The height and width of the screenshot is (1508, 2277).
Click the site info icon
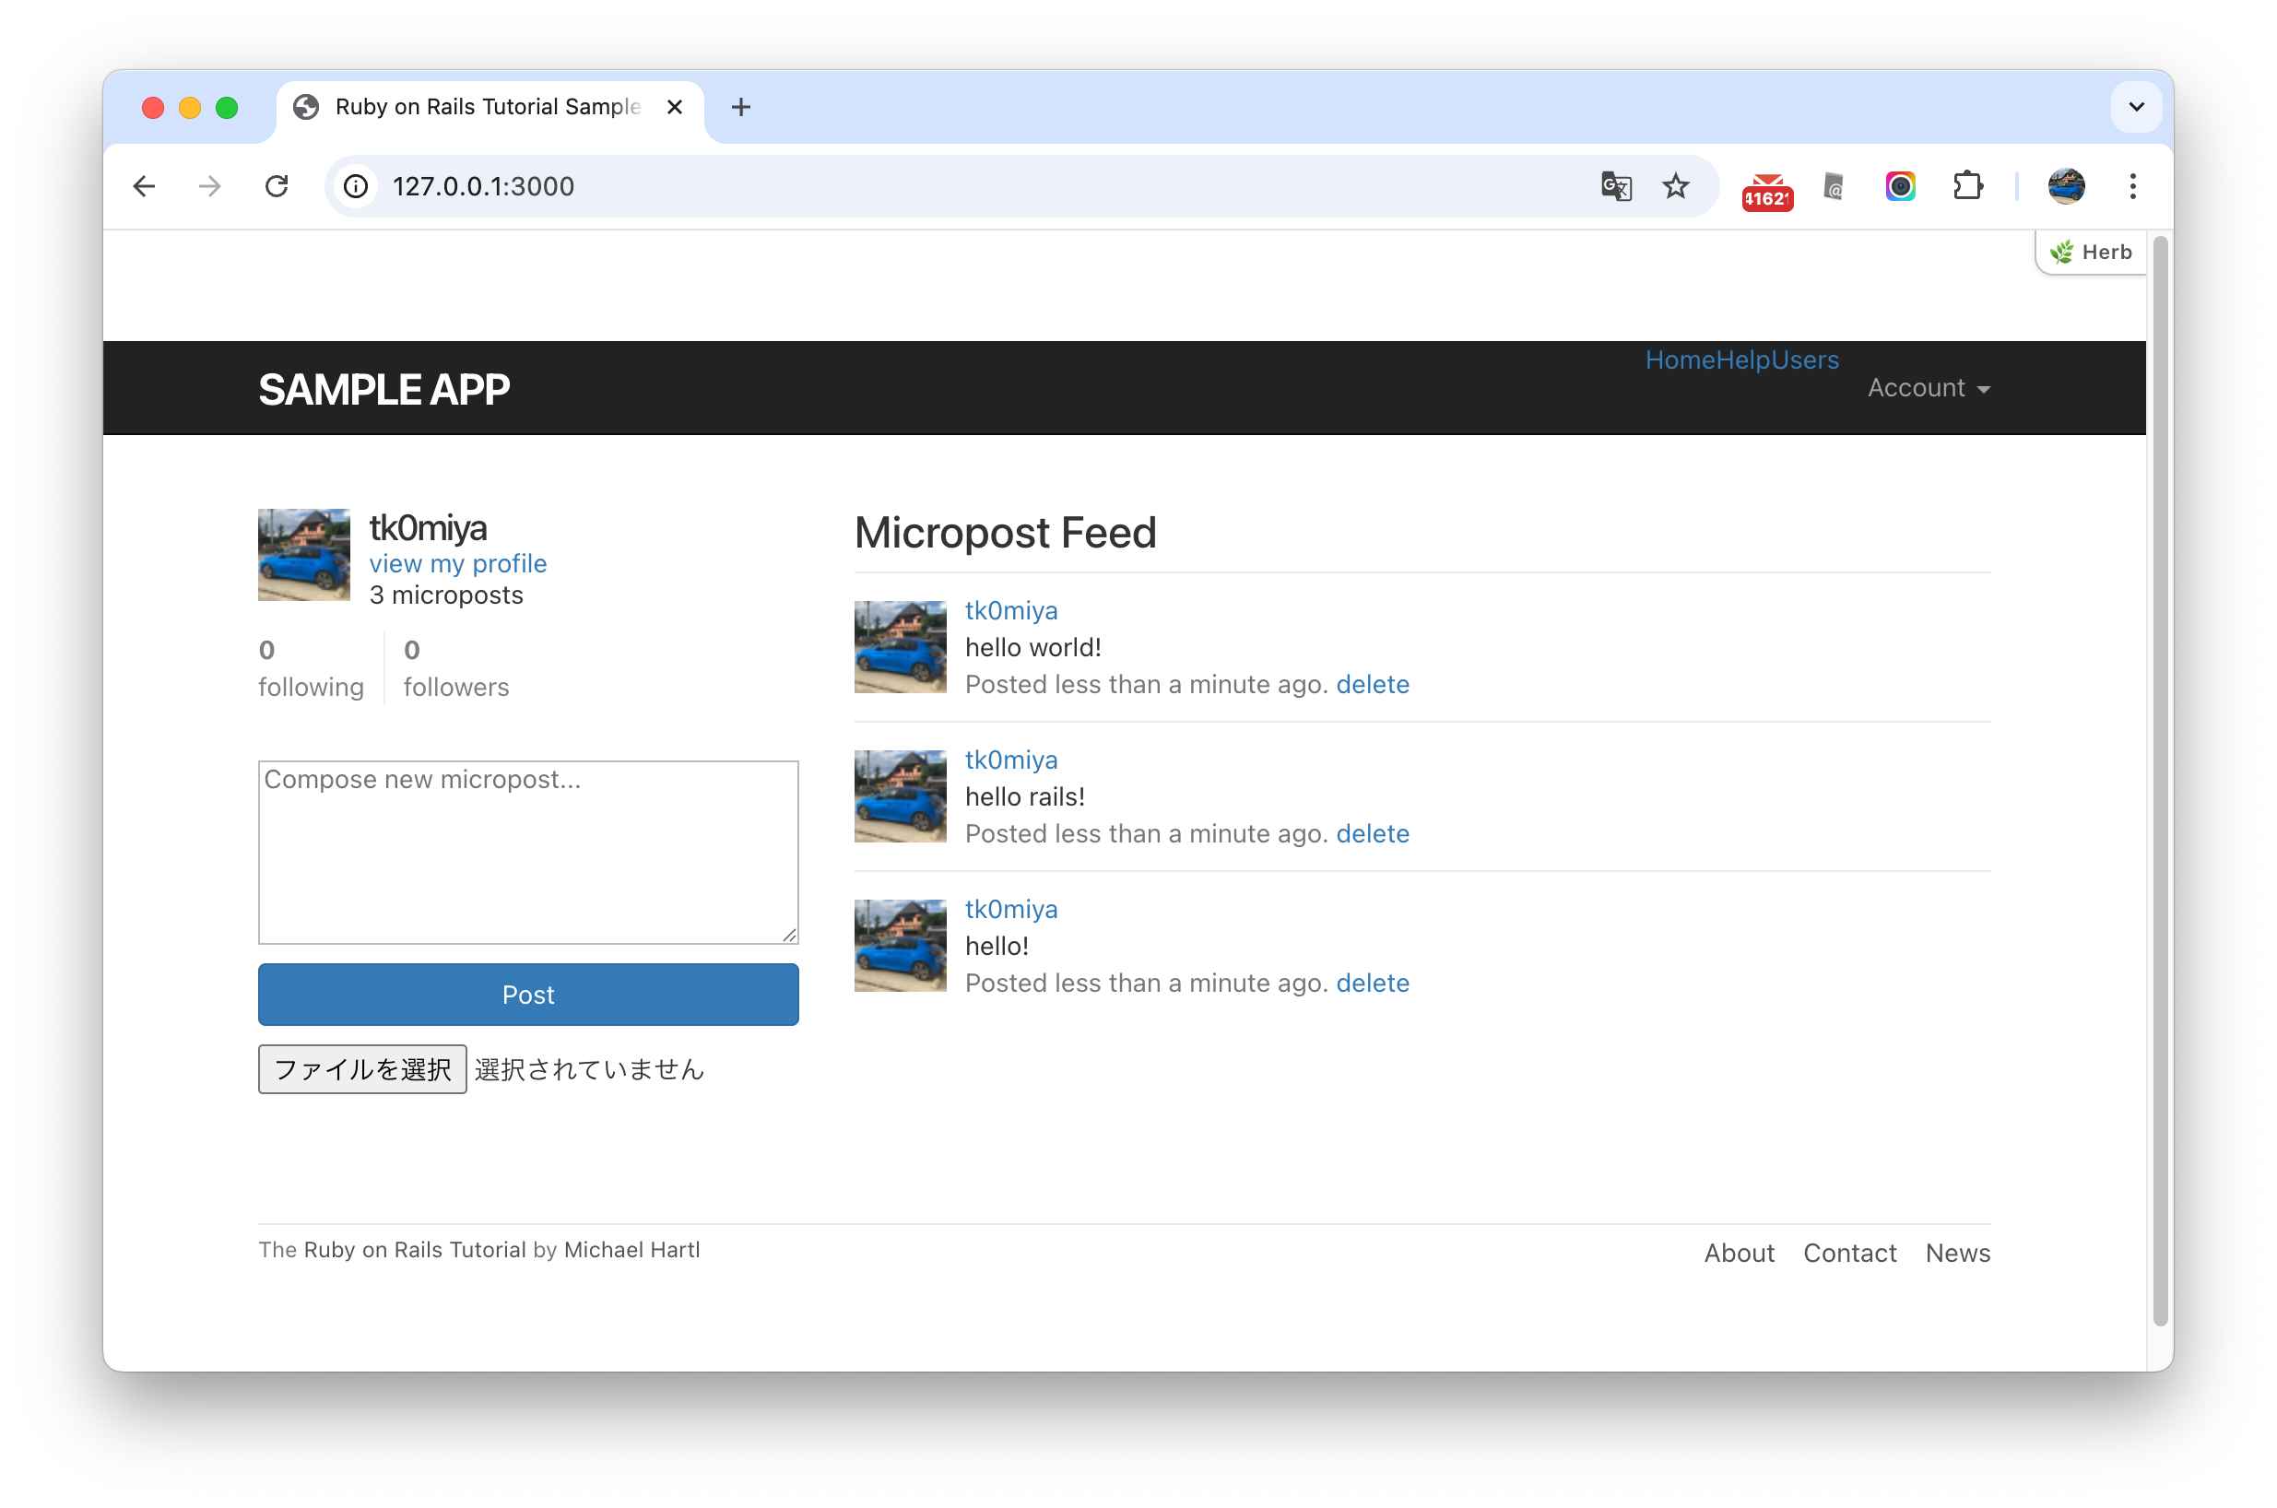[356, 185]
